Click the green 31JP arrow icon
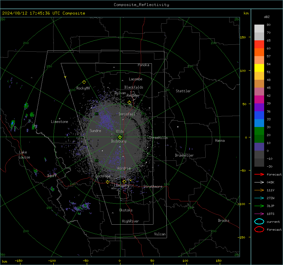The height and width of the screenshot is (265, 283). pyautogui.click(x=259, y=206)
